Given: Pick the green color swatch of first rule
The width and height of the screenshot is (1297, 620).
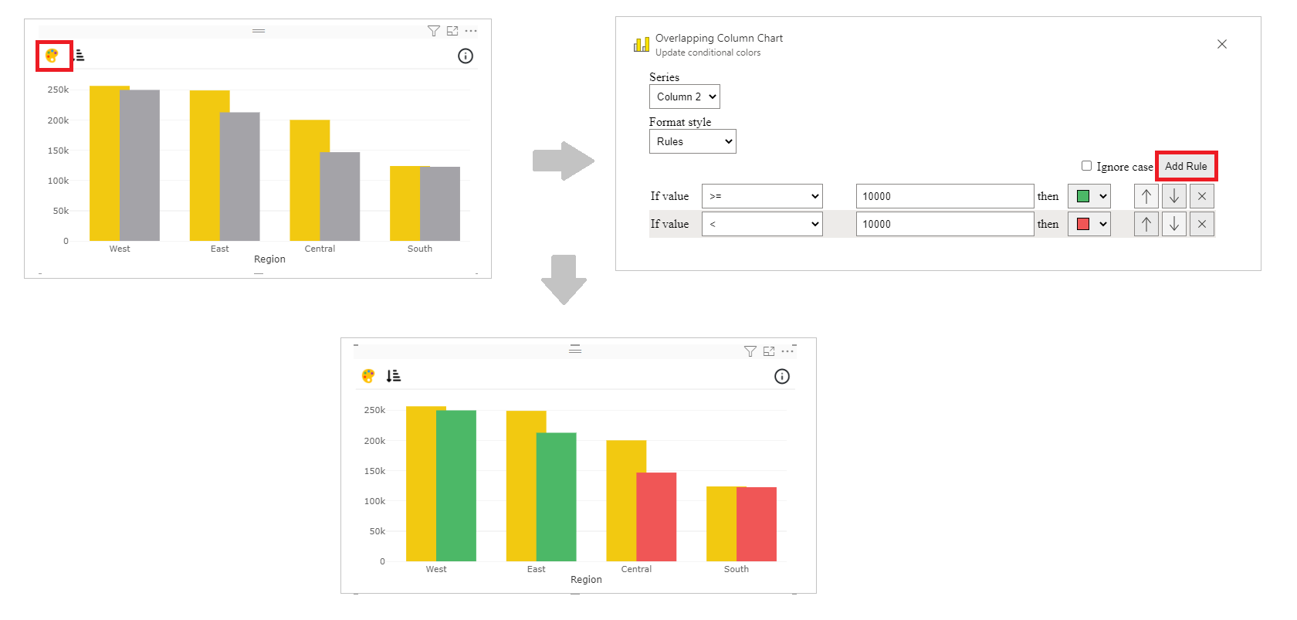Looking at the screenshot, I should point(1089,196).
